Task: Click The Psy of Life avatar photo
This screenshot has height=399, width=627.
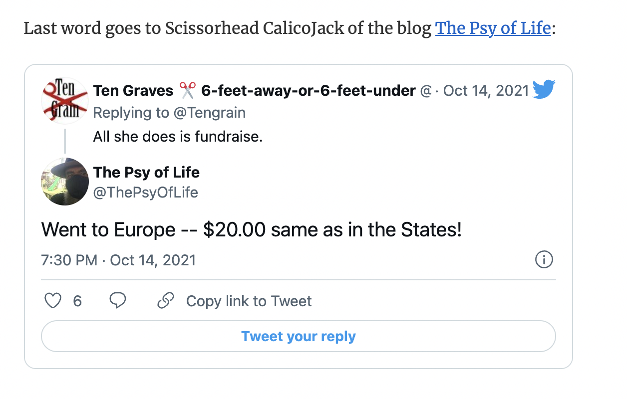Action: click(x=64, y=182)
